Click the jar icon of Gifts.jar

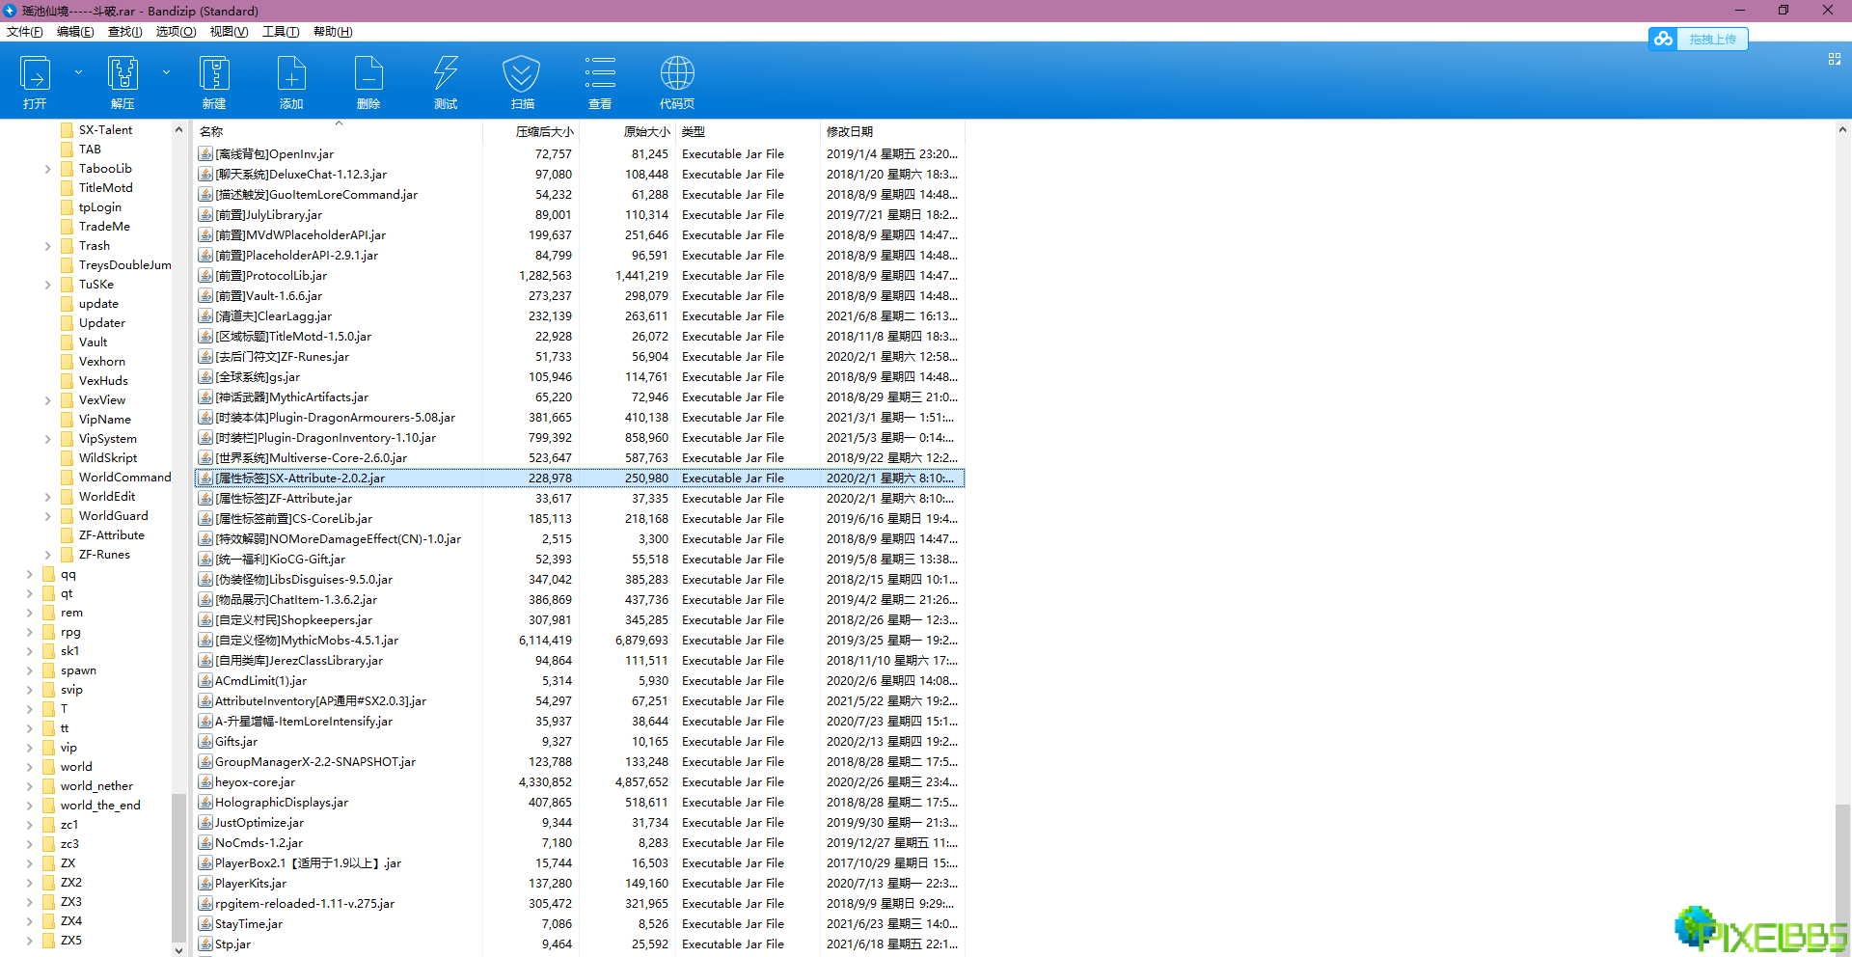pos(205,742)
